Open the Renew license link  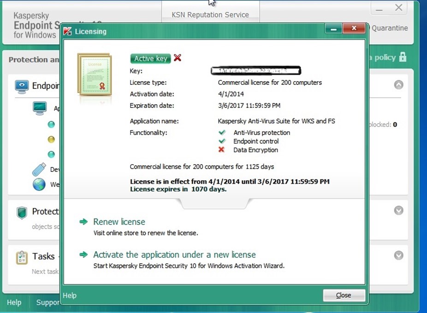(x=119, y=222)
